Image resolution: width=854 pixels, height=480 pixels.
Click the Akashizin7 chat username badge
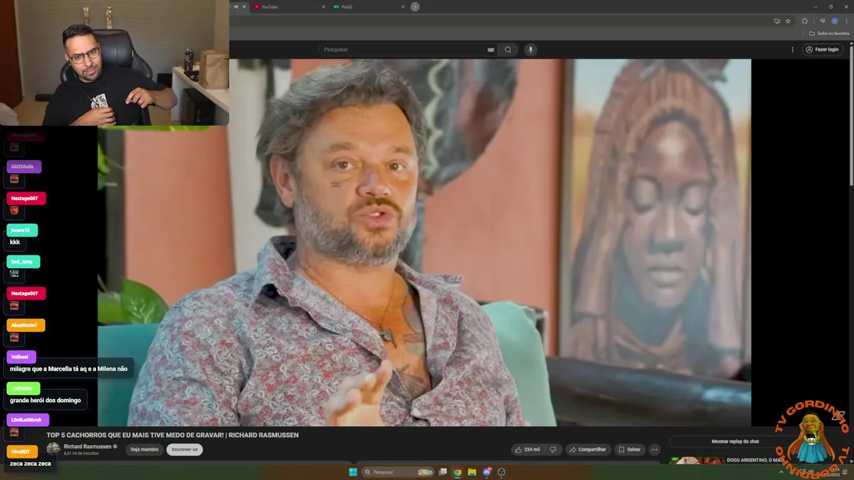pos(25,325)
